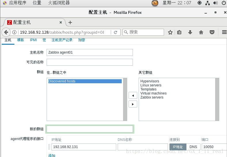
Task: Open the 火狐浏览器 panel menu
Action: 59,3
